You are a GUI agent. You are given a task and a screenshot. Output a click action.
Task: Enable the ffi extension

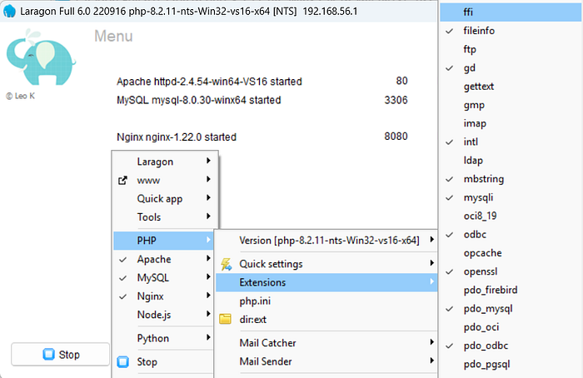pos(511,12)
